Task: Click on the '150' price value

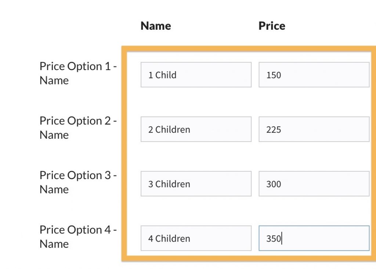Action: pyautogui.click(x=274, y=75)
